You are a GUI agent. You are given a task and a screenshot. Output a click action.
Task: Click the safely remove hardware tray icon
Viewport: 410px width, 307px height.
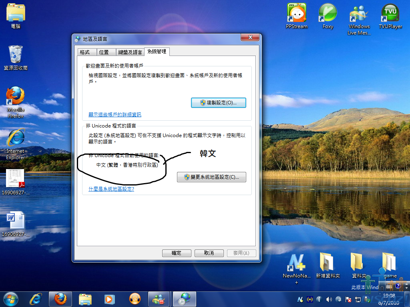(368, 299)
